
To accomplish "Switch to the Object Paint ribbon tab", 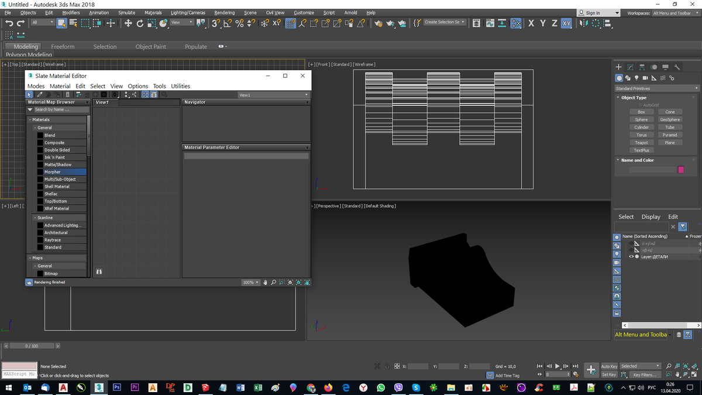I will click(x=151, y=47).
